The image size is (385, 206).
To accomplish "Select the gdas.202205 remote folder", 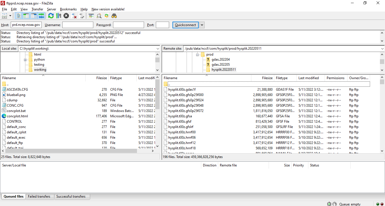I will (x=221, y=65).
